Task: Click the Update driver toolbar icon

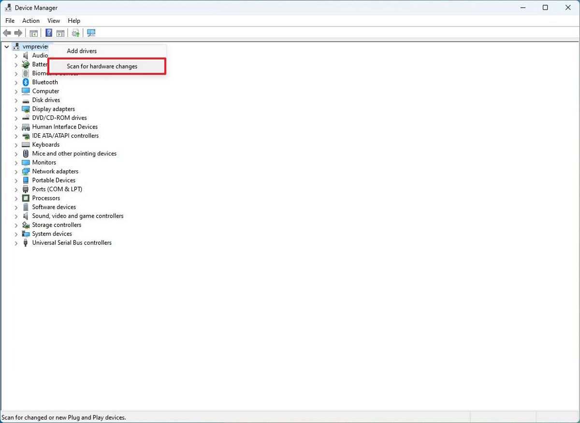Action: [x=75, y=32]
